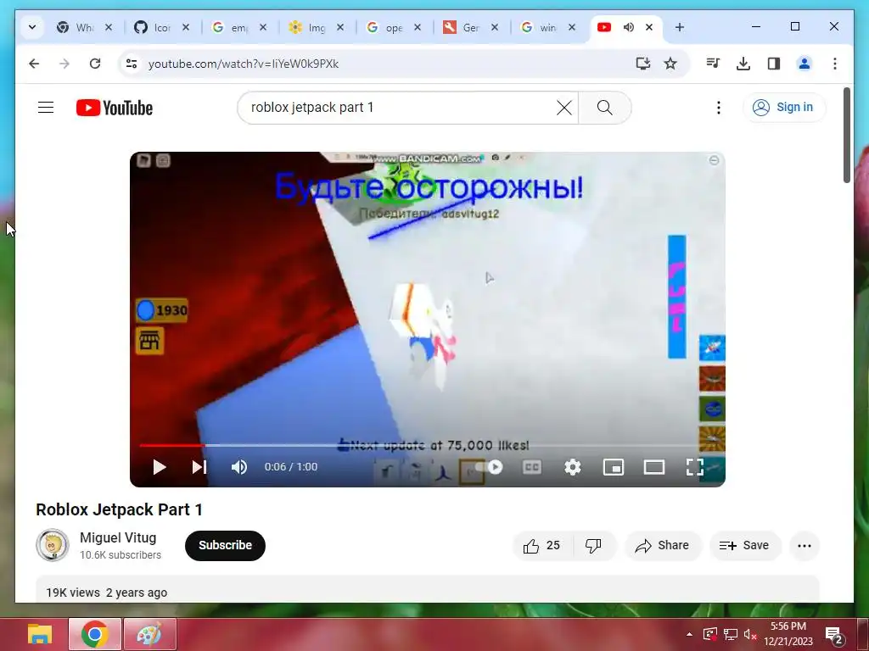Open YouTube settings three-dot menu
The width and height of the screenshot is (869, 651).
tap(718, 108)
